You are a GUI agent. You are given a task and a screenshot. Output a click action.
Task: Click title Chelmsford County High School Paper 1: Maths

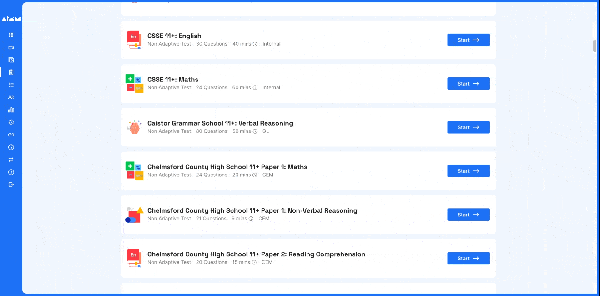pos(227,167)
